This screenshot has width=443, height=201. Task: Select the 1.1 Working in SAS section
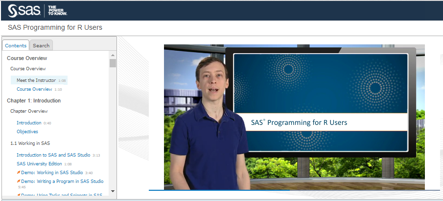coord(30,143)
